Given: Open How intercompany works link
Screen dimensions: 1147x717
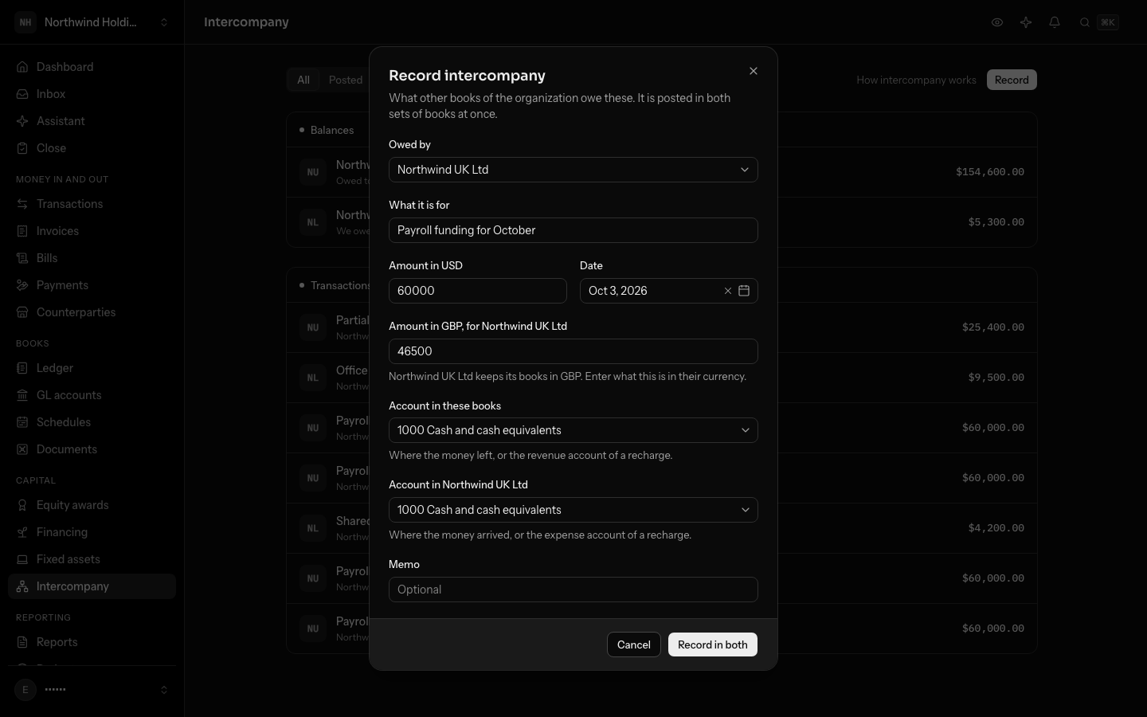Looking at the screenshot, I should click(916, 80).
